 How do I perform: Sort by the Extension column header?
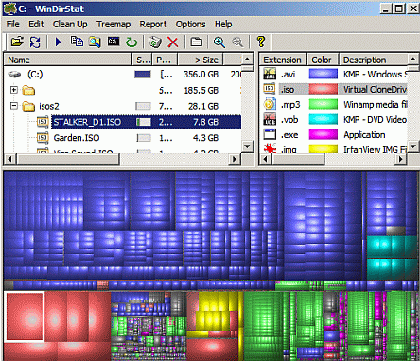pos(283,60)
